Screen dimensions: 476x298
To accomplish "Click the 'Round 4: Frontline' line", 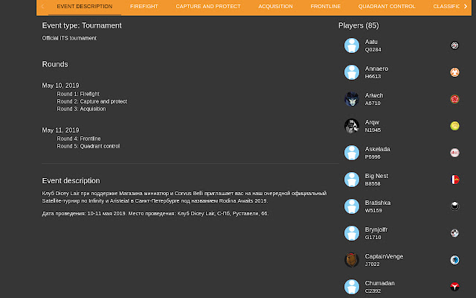I will coord(79,139).
